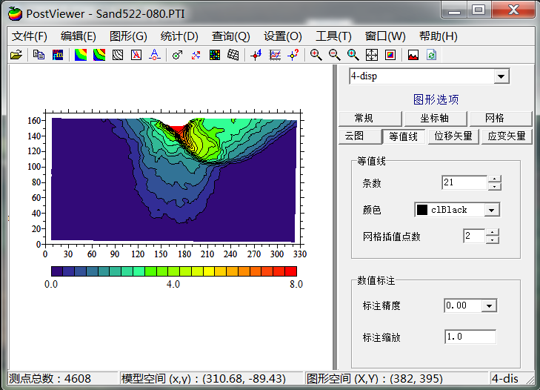Click the green circle with arrow icon
540x390 pixels.
click(x=177, y=55)
